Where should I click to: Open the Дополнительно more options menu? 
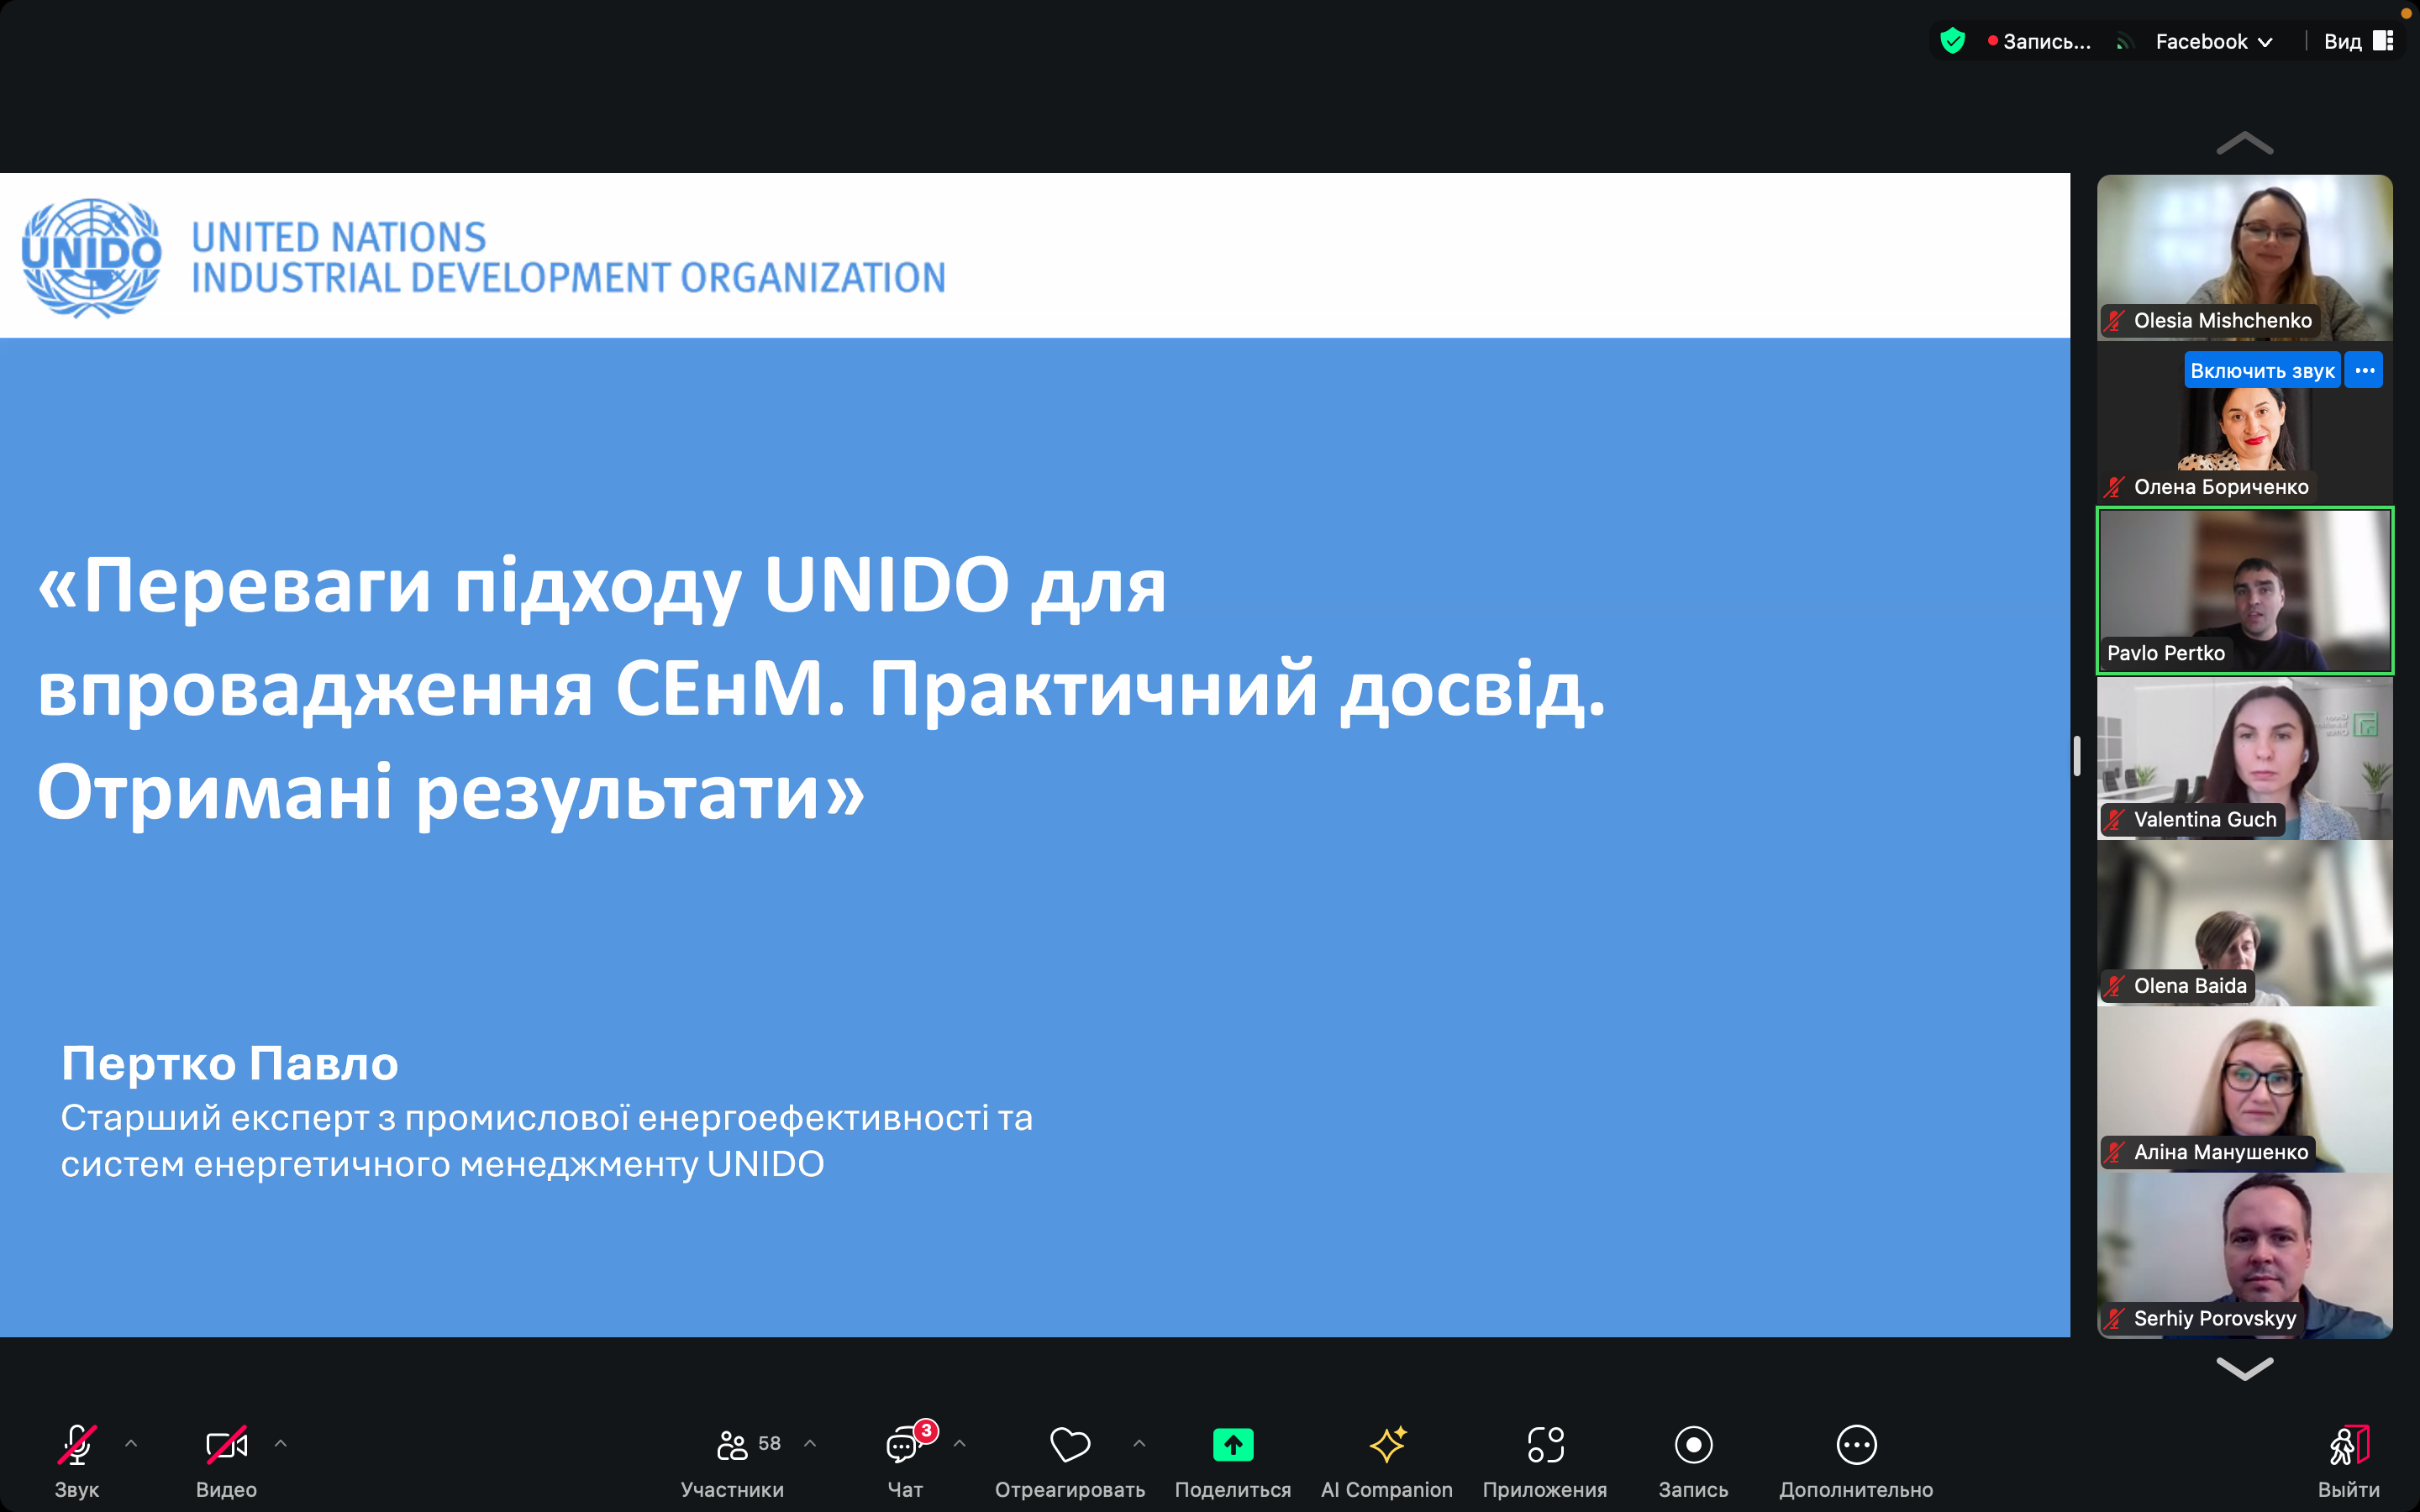pyautogui.click(x=1856, y=1460)
